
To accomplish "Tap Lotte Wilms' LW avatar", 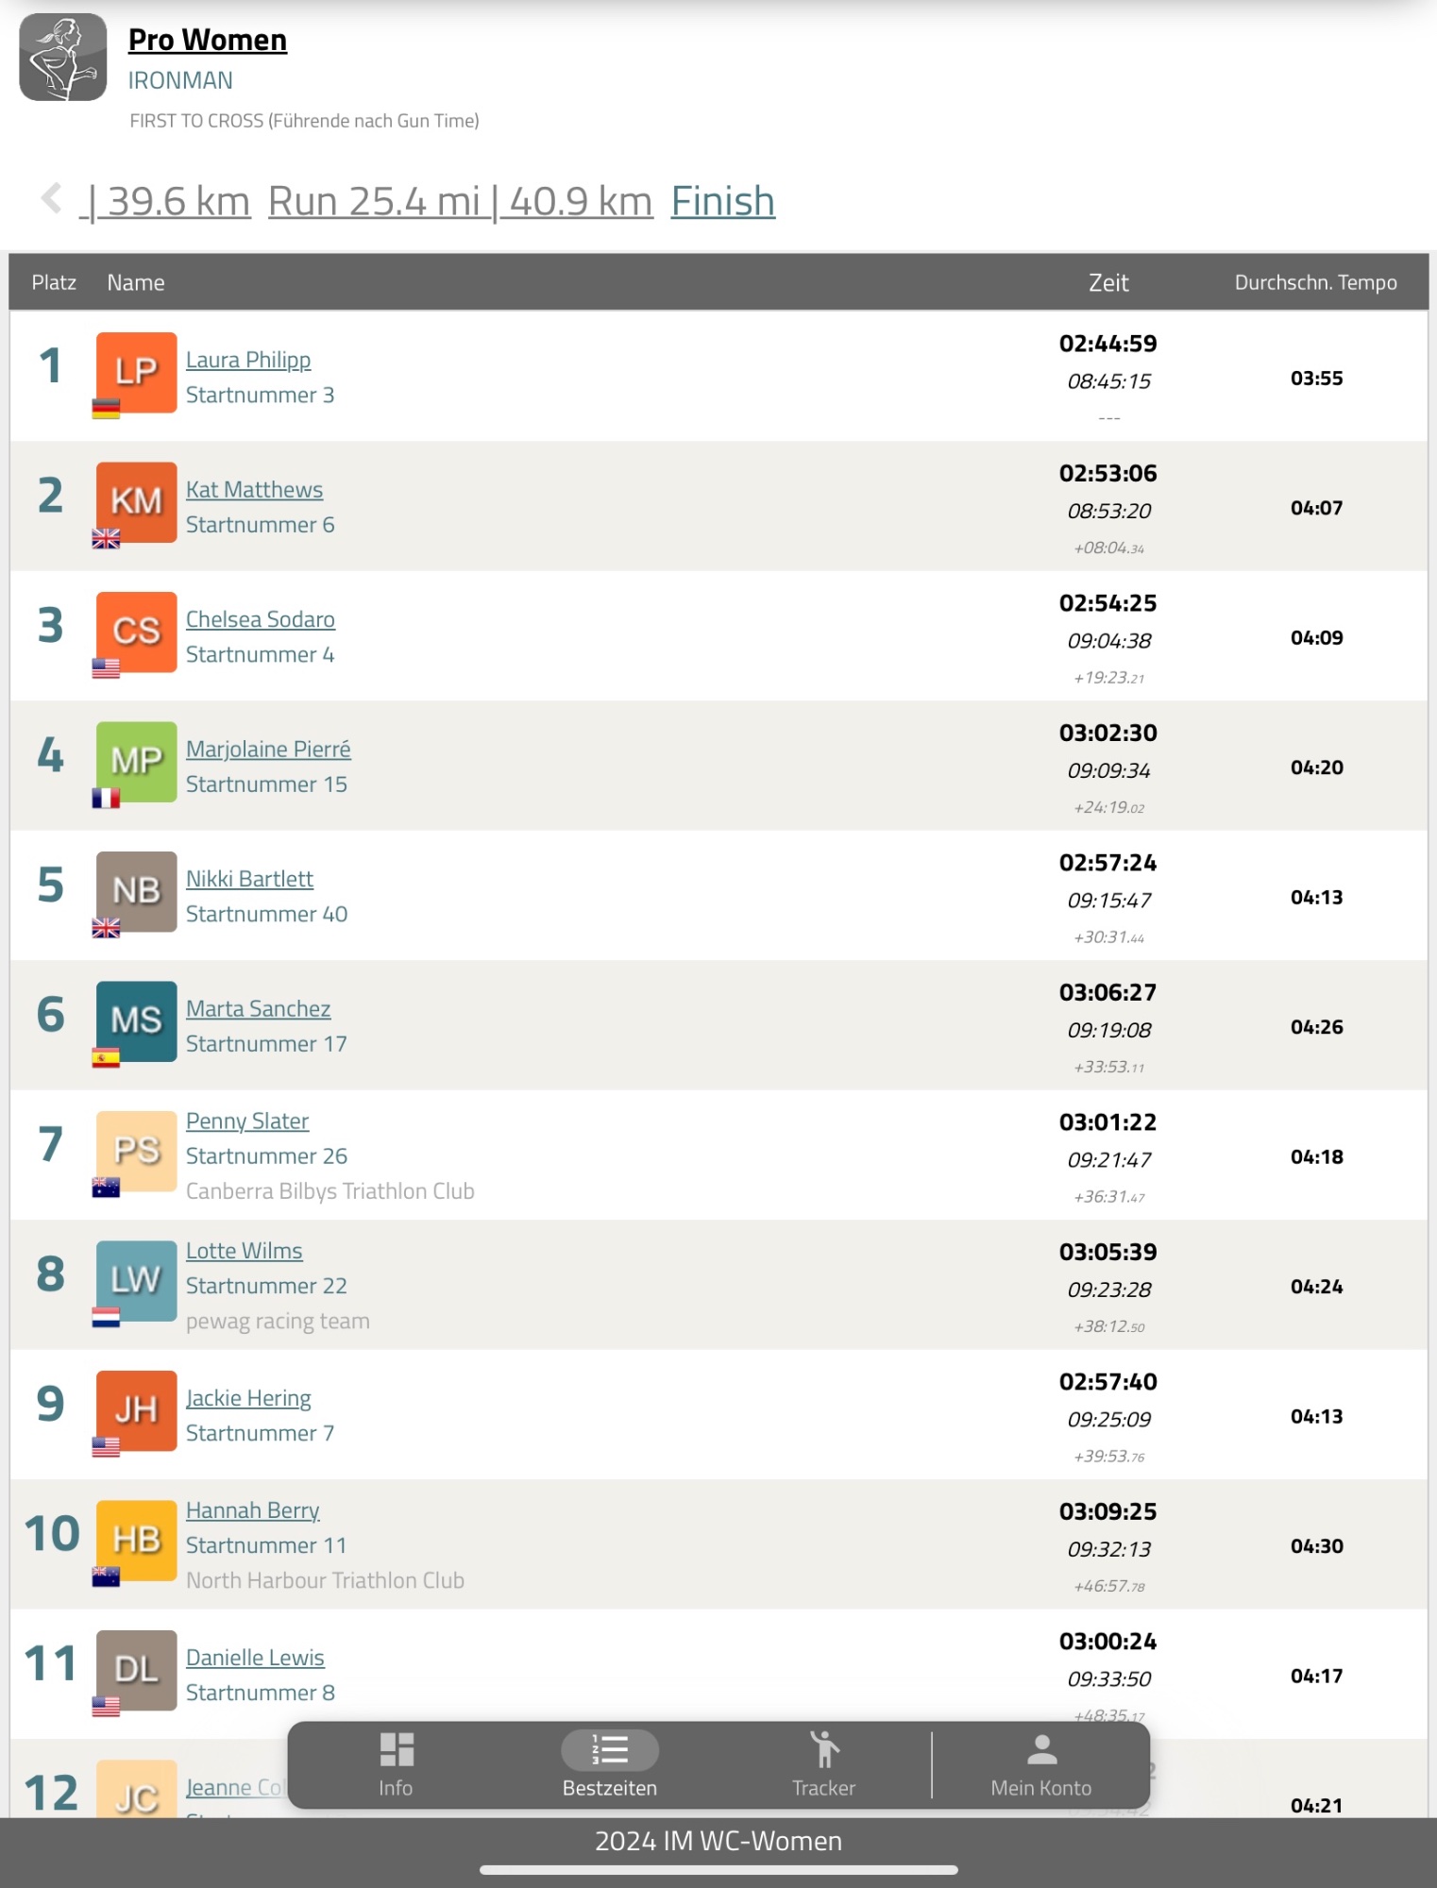I will pos(136,1281).
